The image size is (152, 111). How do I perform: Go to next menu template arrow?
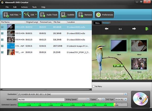[x=134, y=29]
